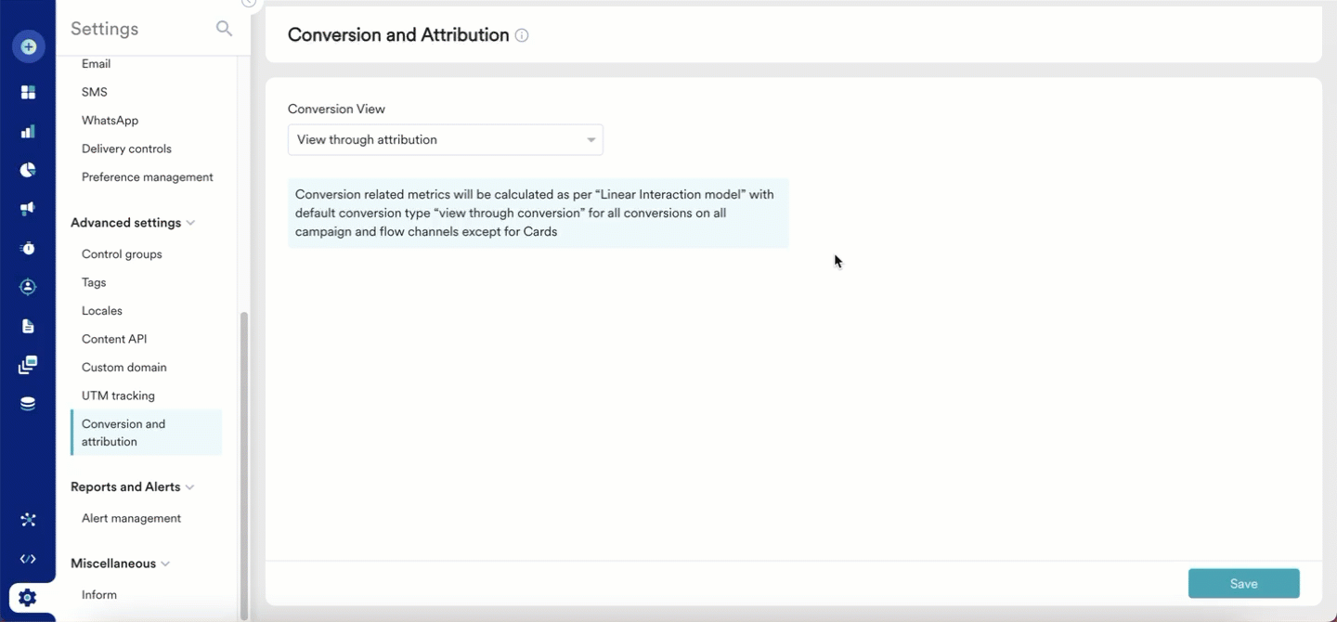Click the stopwatch icon in sidebar
The image size is (1337, 622).
[28, 248]
